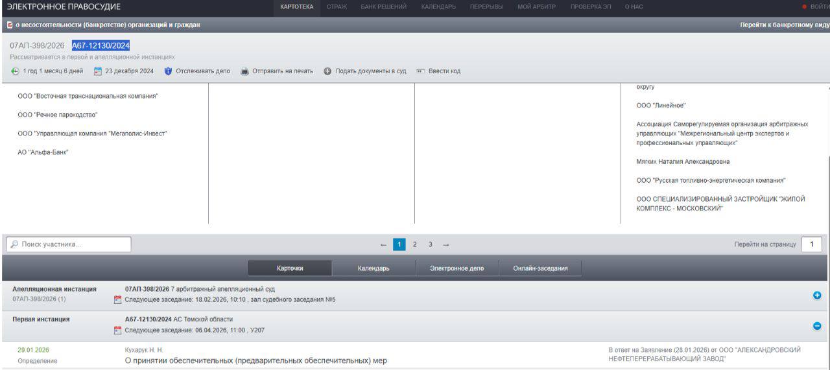
Task: Select page 2 of participants list
Action: pos(415,244)
